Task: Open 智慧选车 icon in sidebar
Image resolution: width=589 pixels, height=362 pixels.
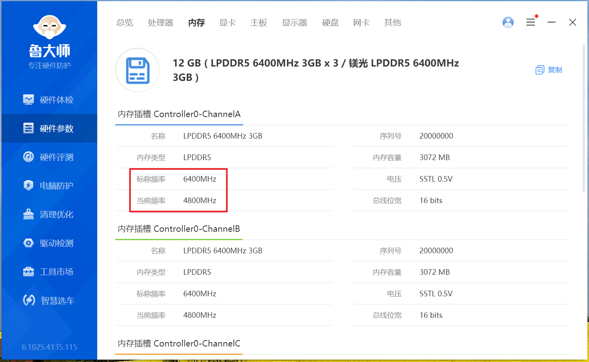Action: coord(29,300)
